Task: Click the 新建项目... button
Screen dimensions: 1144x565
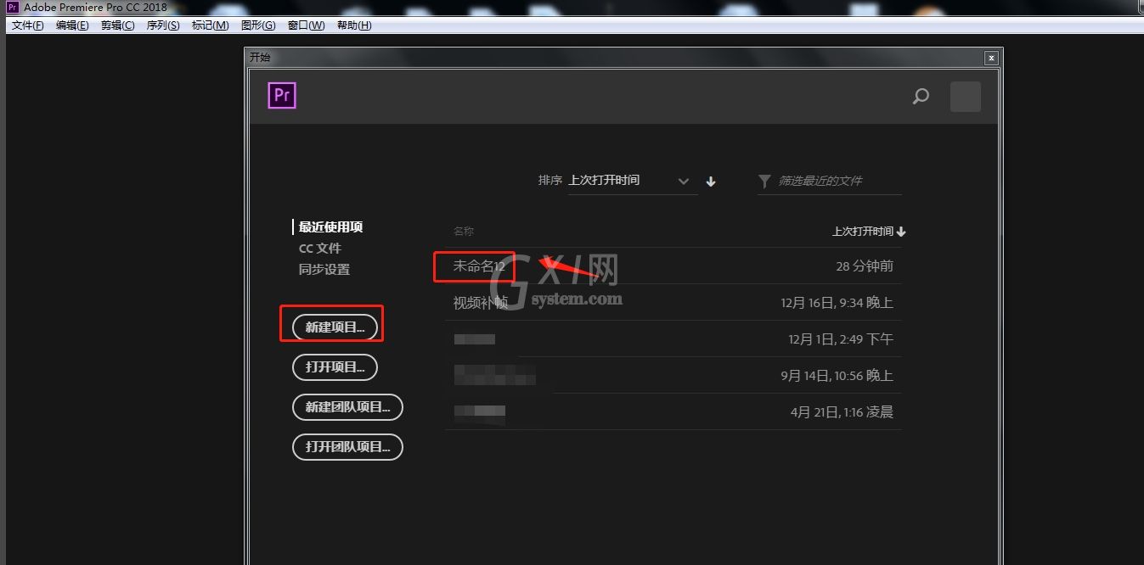Action: tap(335, 327)
